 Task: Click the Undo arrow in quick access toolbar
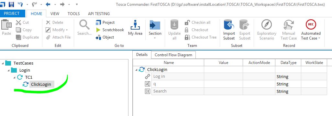(x=20, y=4)
